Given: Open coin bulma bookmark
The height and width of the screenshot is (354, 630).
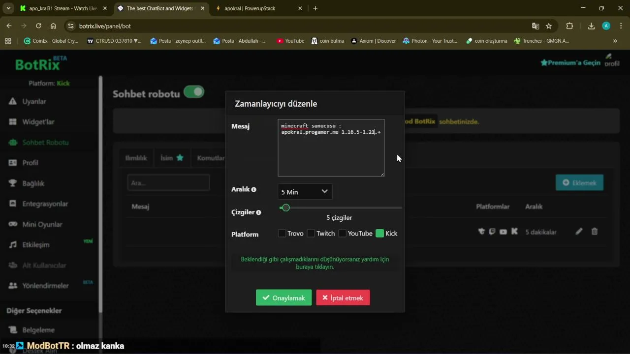Looking at the screenshot, I should 327,41.
